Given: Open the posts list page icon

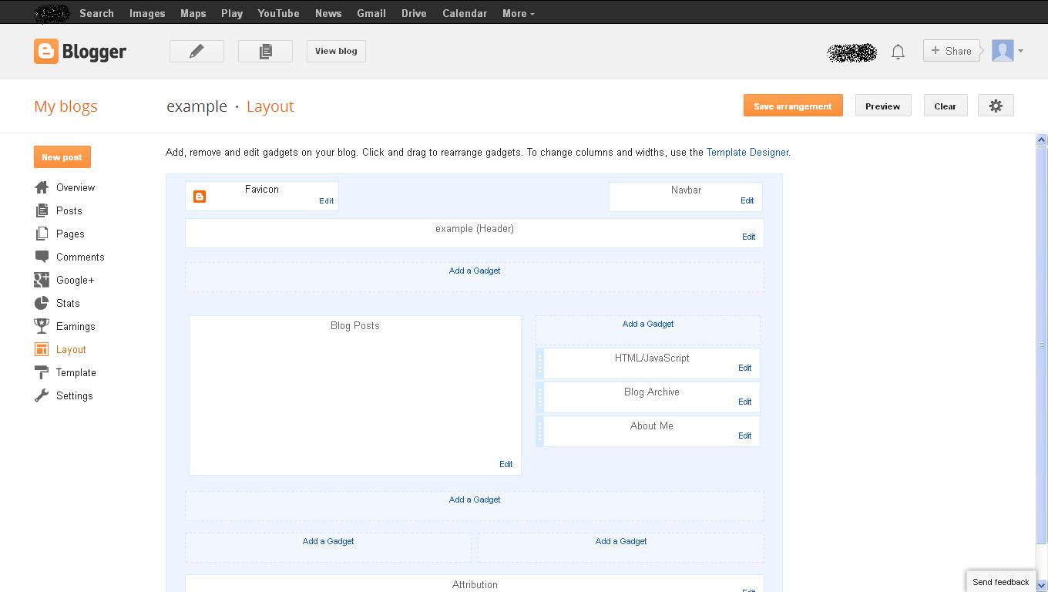Looking at the screenshot, I should (x=265, y=51).
